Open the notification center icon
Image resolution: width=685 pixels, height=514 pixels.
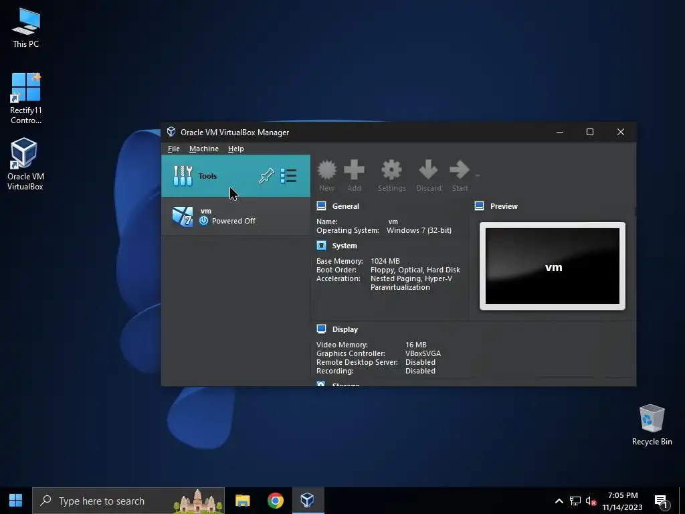(661, 501)
